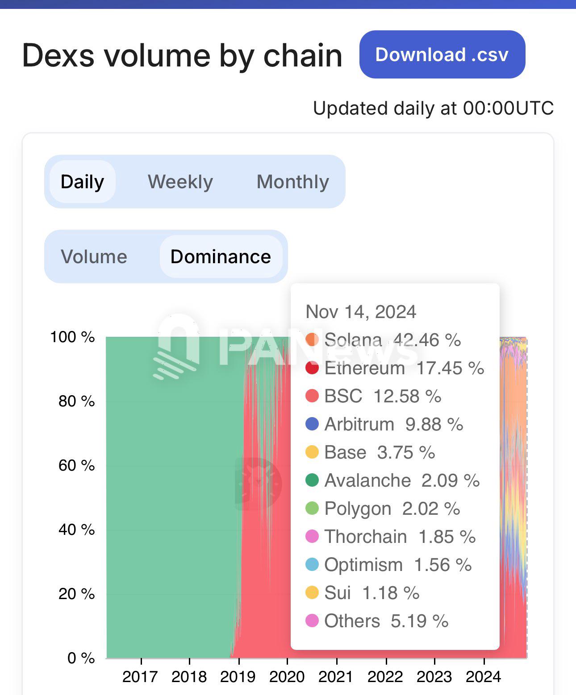Select the Optimism light blue legend marker
The image size is (576, 695).
pyautogui.click(x=312, y=565)
